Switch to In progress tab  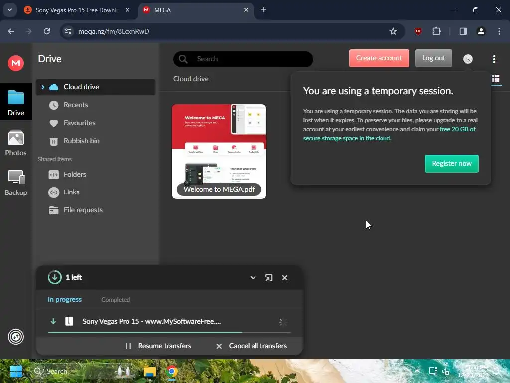(64, 300)
